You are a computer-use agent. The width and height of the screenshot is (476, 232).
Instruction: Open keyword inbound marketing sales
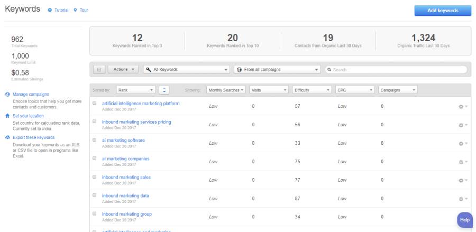click(126, 177)
